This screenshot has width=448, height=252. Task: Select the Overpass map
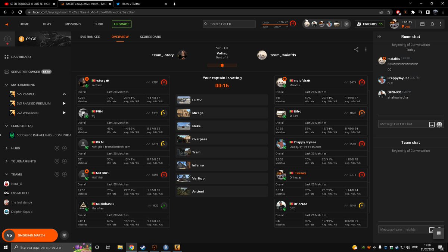click(x=222, y=139)
